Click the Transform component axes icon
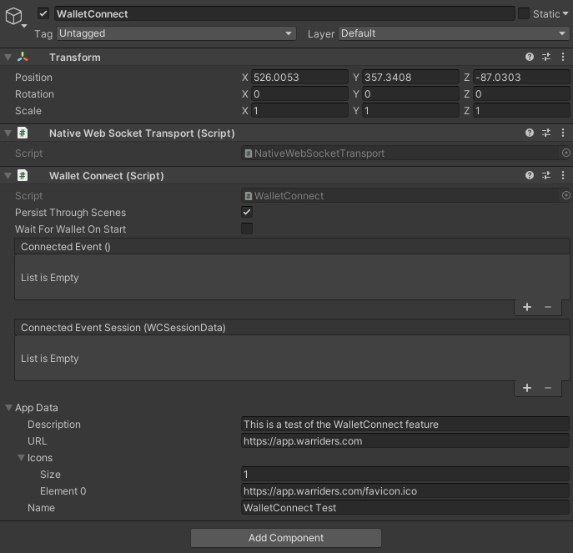This screenshot has height=553, width=573. (x=23, y=57)
